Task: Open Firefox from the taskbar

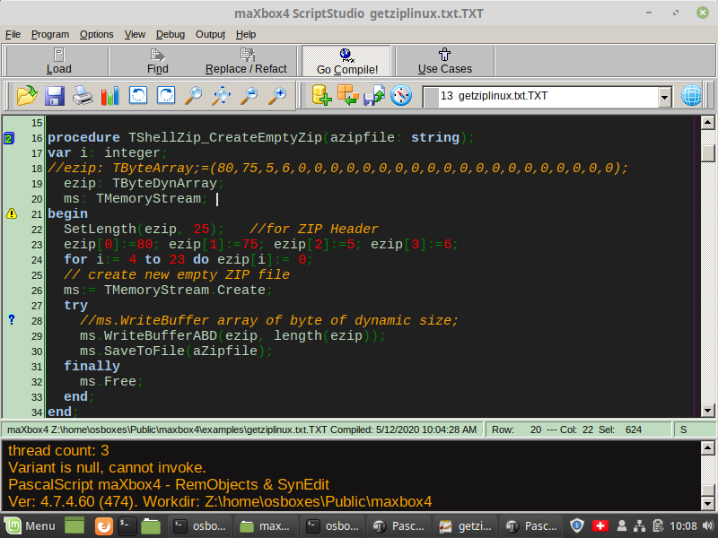Action: pos(103,525)
